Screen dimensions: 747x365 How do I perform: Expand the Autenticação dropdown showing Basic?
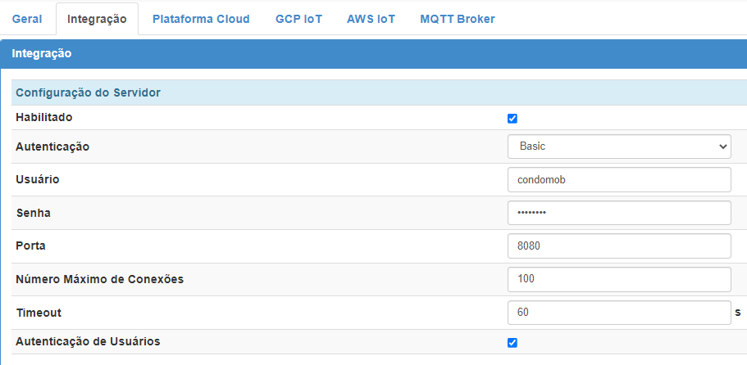click(x=618, y=146)
